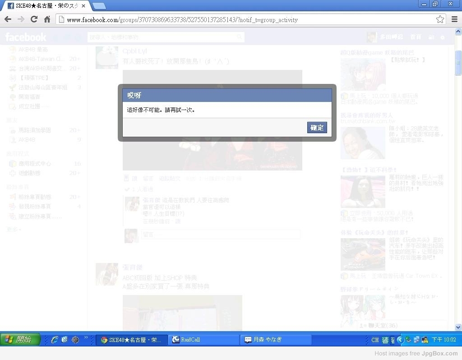Expand hidden system tray icons arrow

(x=400, y=340)
